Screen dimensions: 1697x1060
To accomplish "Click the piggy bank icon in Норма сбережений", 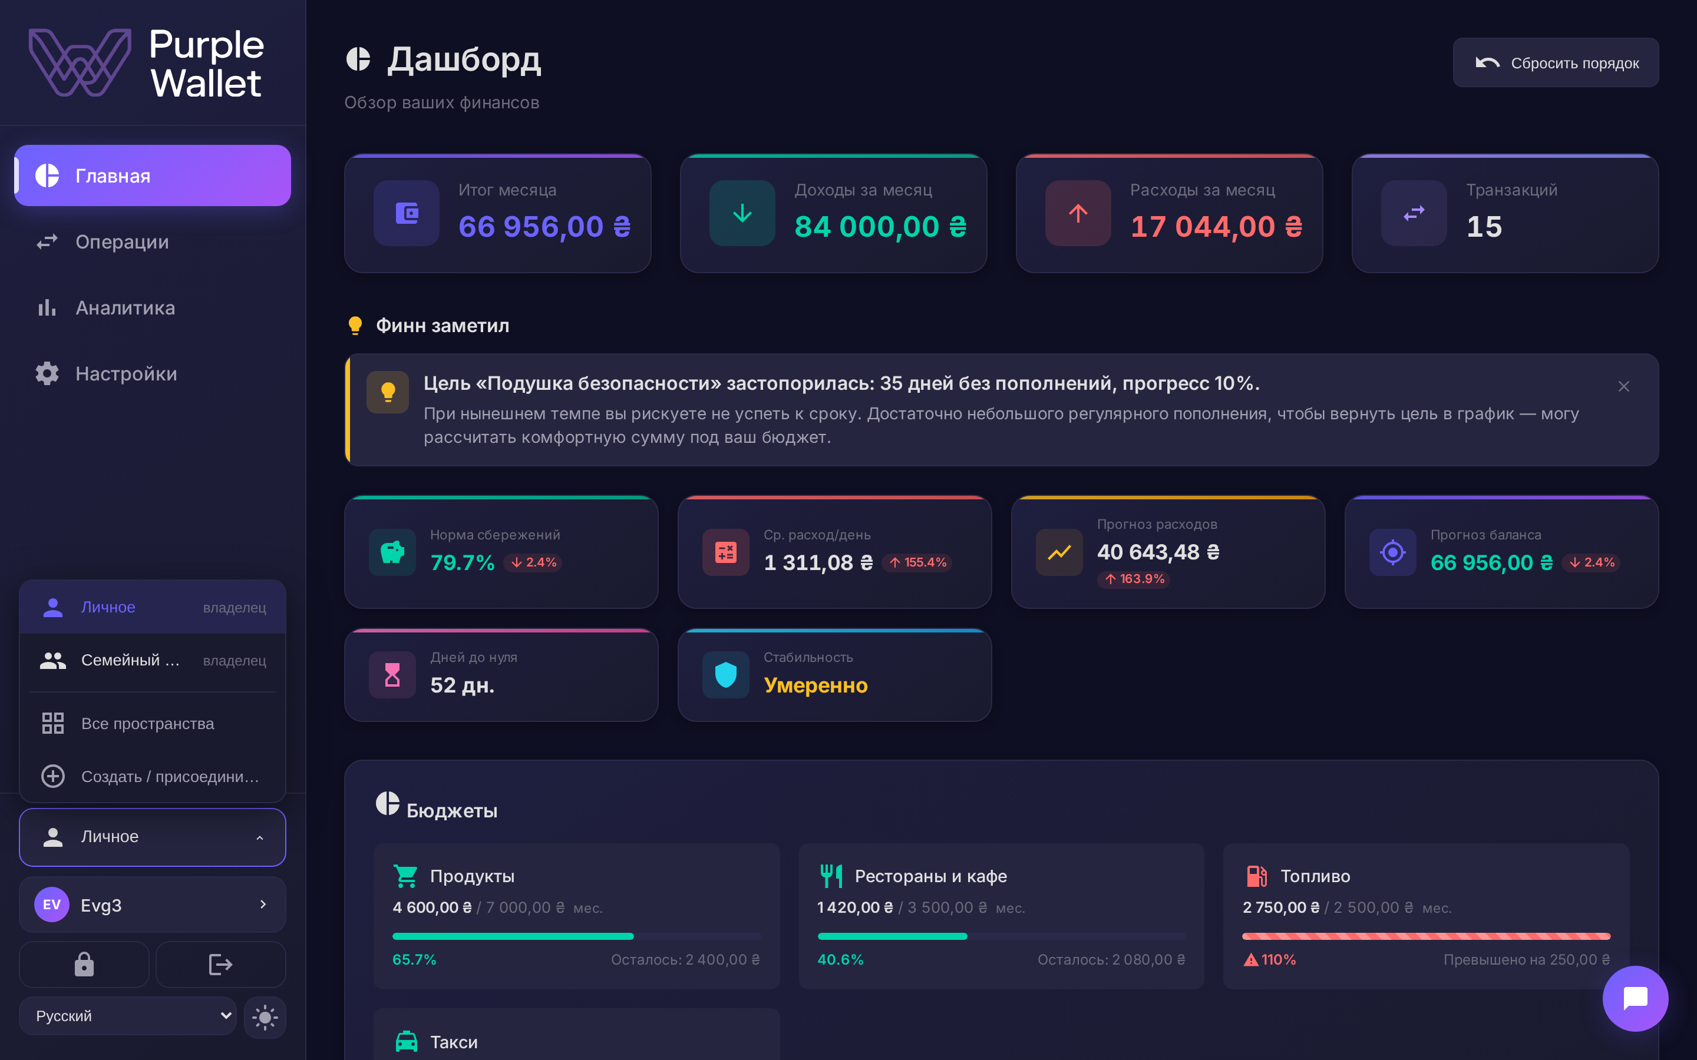I will click(x=392, y=552).
